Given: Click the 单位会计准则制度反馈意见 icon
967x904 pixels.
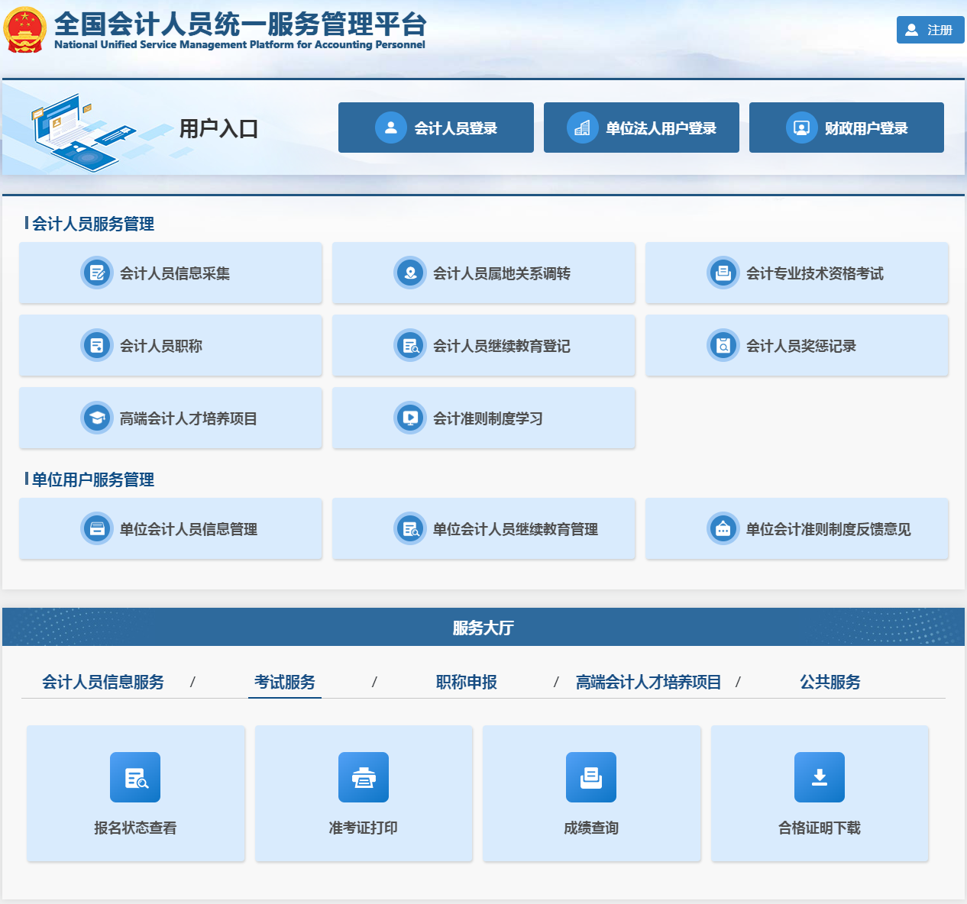Looking at the screenshot, I should [723, 529].
